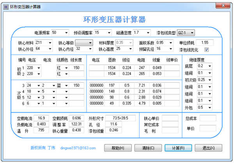Open secondary row 3 current dropdown (2)
The height and width of the screenshot is (163, 234).
(54, 86)
